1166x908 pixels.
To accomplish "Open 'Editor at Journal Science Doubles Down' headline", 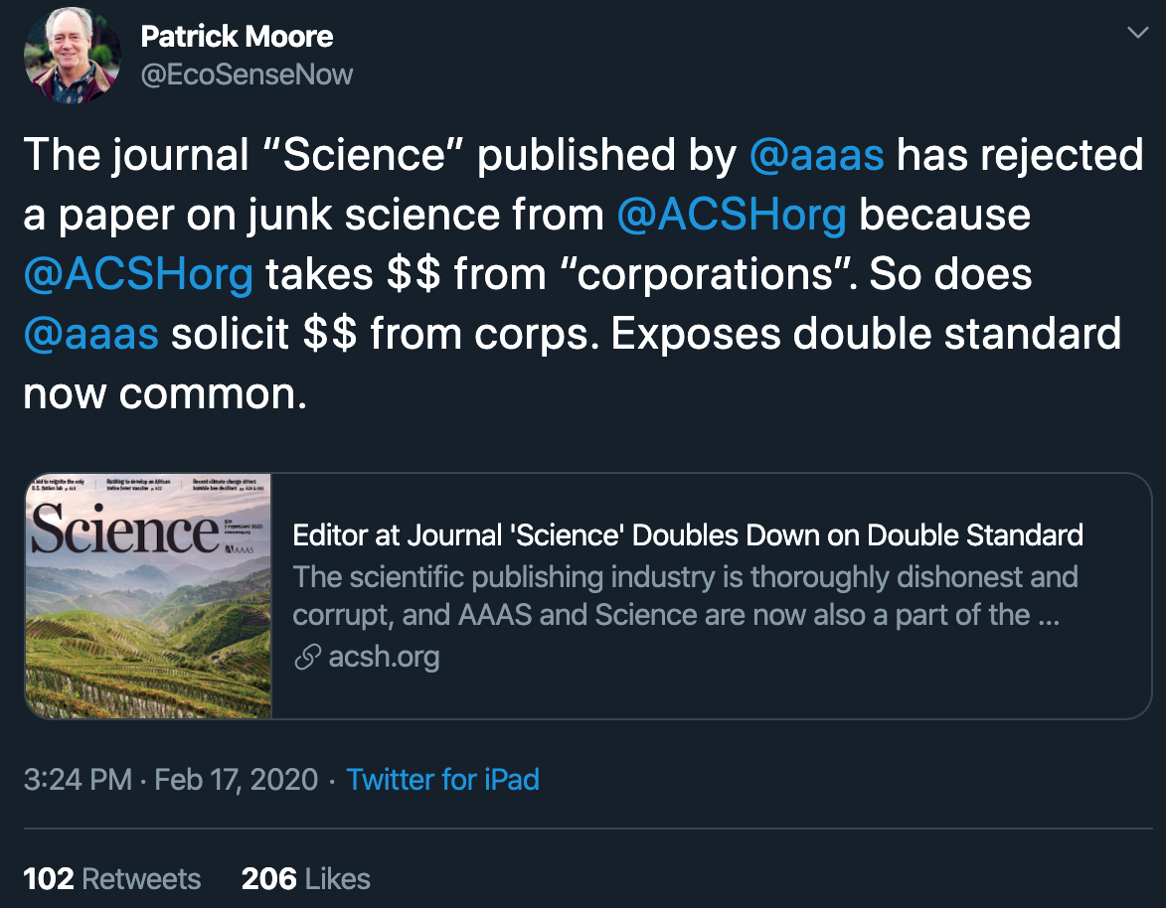I will pos(687,535).
